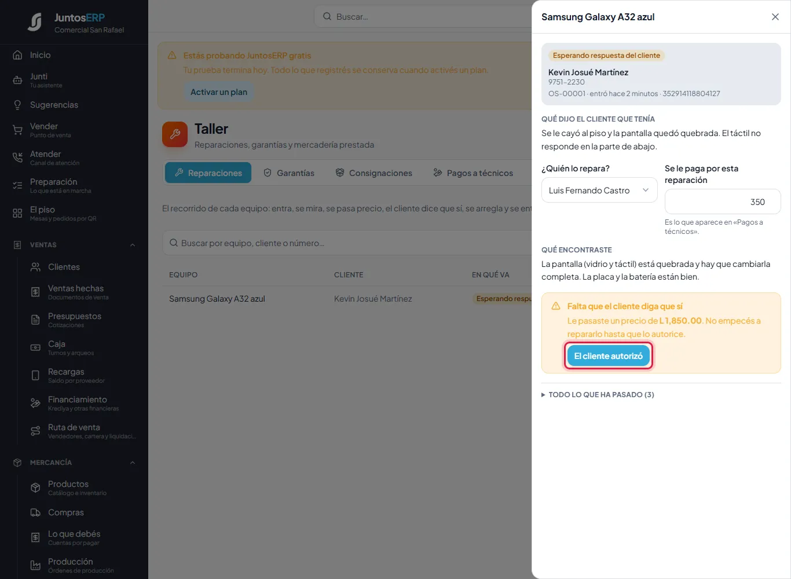Open the Producción factory icon
Screen dimensions: 791x579
[x=35, y=566]
